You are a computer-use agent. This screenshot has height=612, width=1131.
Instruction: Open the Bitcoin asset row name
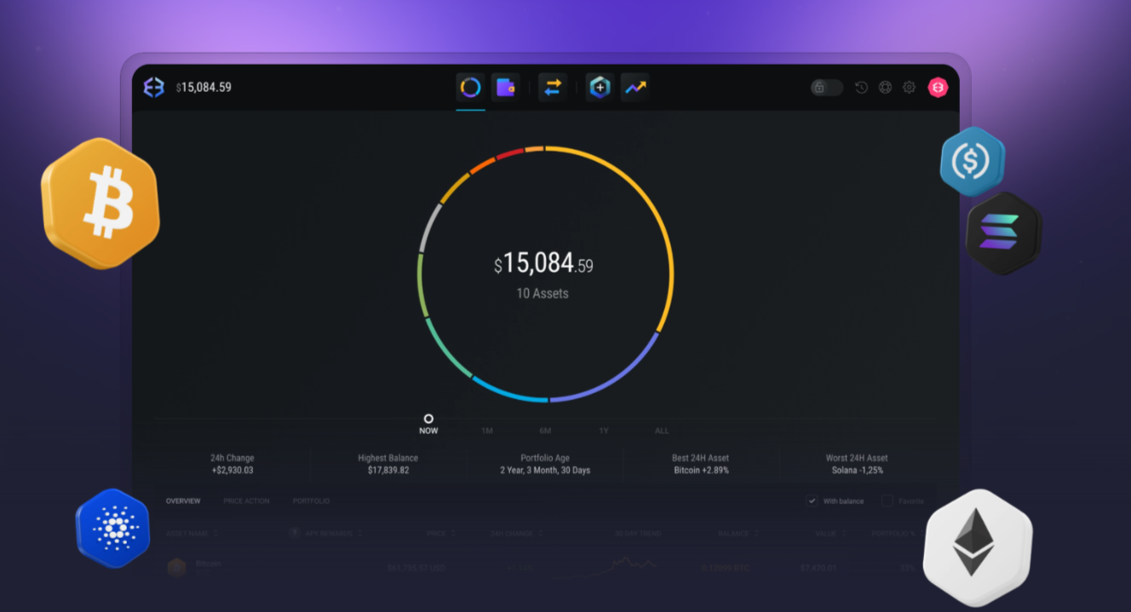point(209,563)
